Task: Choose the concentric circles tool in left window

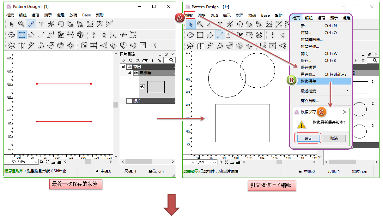Action: [x=80, y=35]
